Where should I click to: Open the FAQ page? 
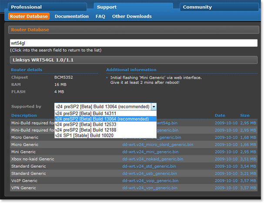100,16
